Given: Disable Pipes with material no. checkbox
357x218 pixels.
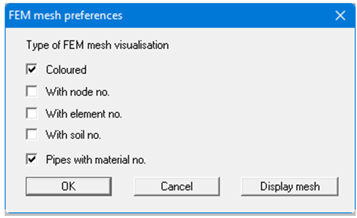Looking at the screenshot, I should click(x=32, y=160).
